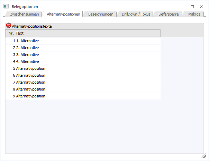The height and width of the screenshot is (161, 209).
Task: Select the Alternativpositionen tab
Action: coord(63,14)
